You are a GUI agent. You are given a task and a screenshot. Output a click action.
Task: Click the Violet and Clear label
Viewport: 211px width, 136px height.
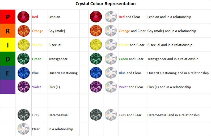[x=131, y=87]
